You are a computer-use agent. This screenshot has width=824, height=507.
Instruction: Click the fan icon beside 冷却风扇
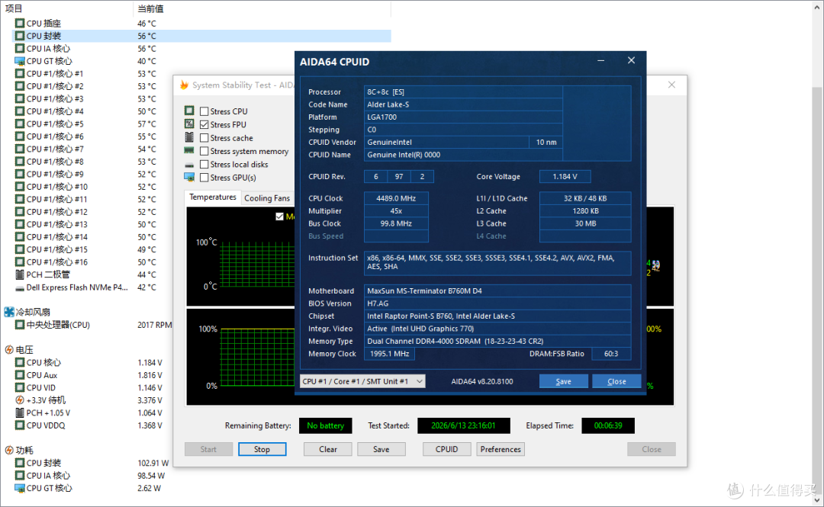pos(9,312)
